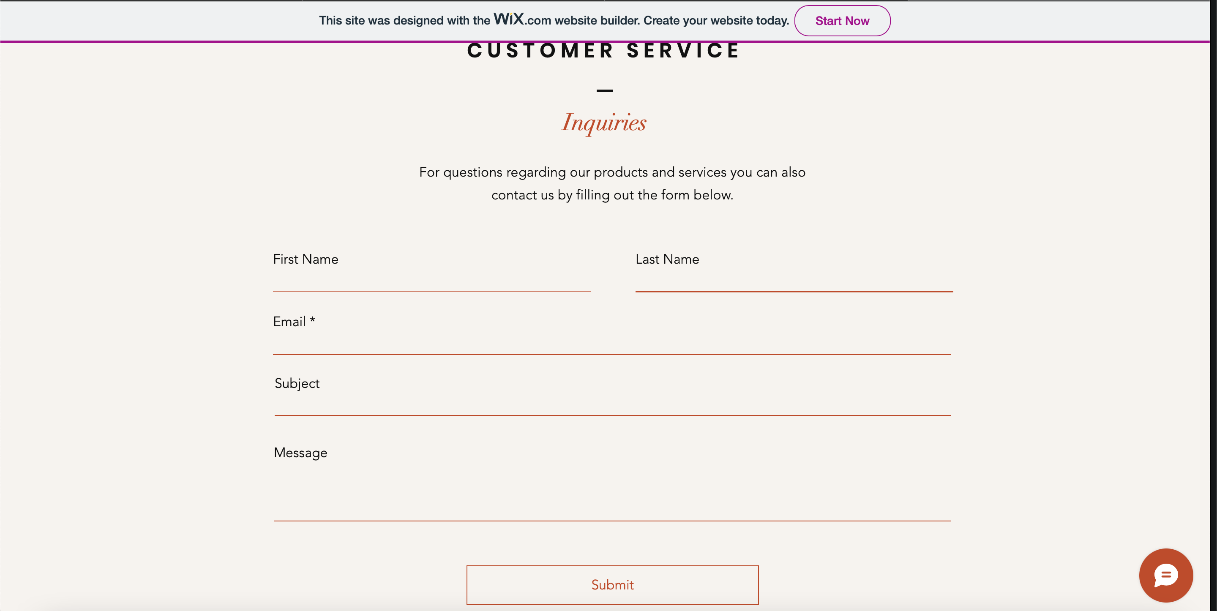
Task: Click the Last Name label text
Action: [x=667, y=259]
